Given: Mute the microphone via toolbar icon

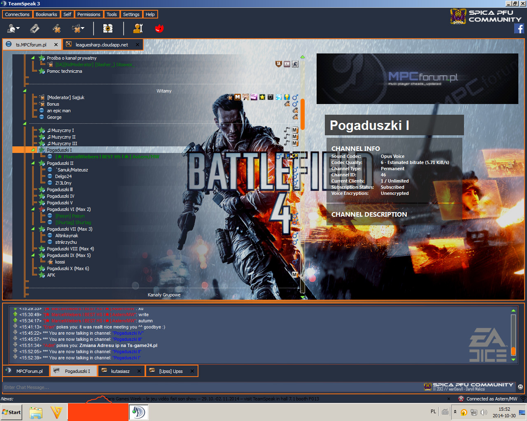Looking at the screenshot, I should [x=56, y=28].
